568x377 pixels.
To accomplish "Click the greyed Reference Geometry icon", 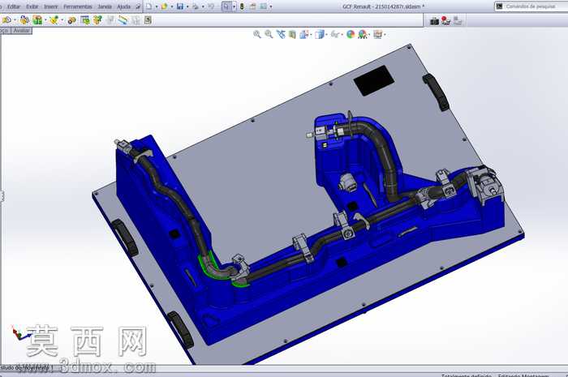I will pyautogui.click(x=110, y=20).
